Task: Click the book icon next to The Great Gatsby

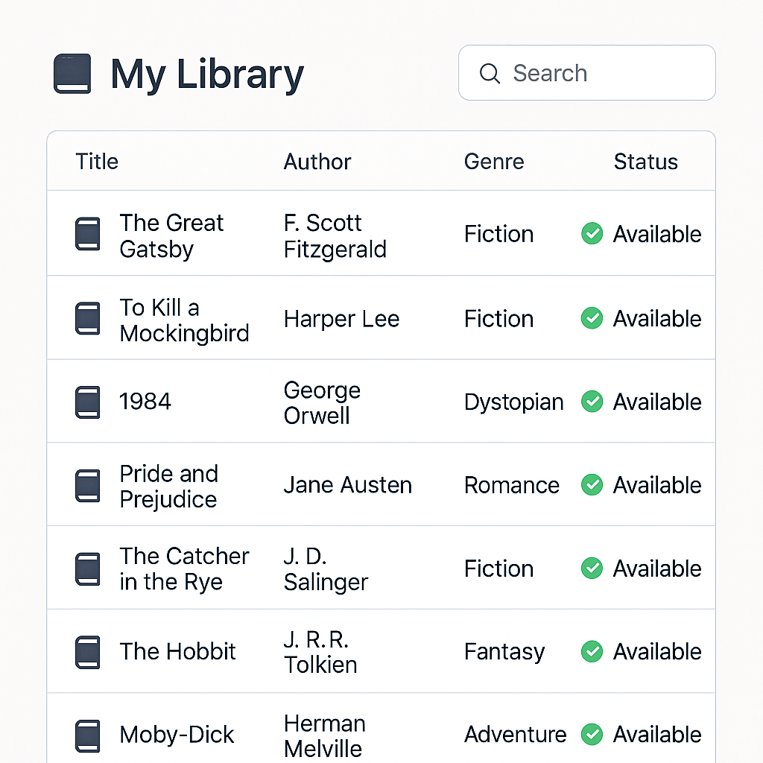Action: tap(87, 233)
